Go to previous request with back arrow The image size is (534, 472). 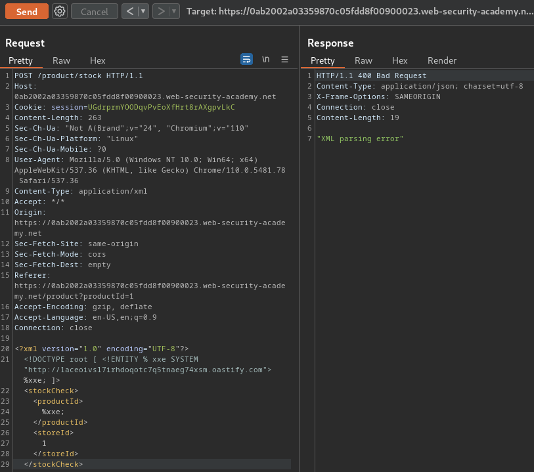pyautogui.click(x=130, y=12)
